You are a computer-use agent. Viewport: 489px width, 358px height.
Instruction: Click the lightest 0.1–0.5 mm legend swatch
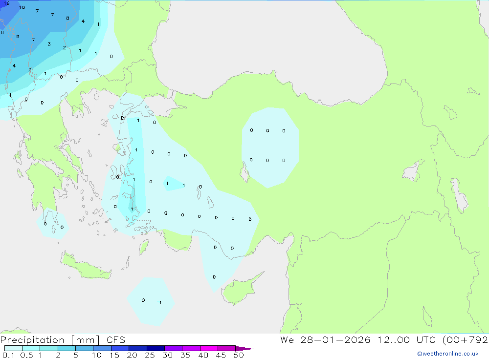(x=13, y=348)
